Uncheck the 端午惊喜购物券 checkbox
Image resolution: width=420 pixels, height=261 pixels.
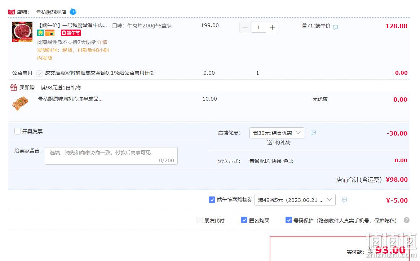click(212, 200)
